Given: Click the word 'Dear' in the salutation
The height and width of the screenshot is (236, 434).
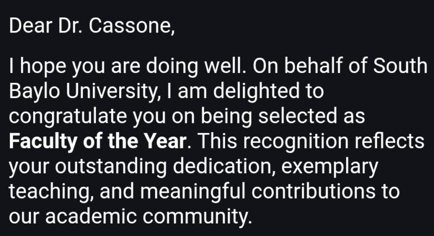Looking at the screenshot, I should (28, 25).
